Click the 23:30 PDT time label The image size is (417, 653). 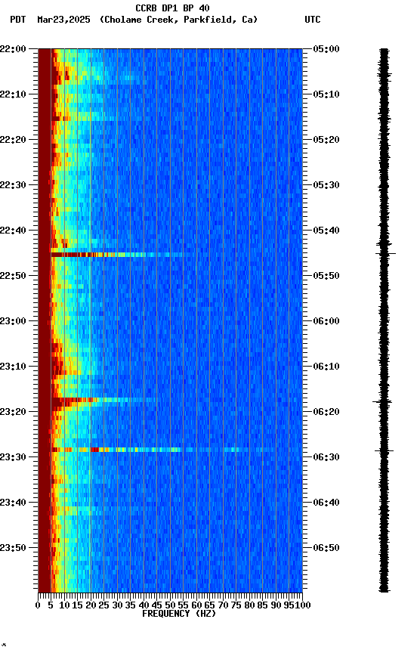[x=13, y=458]
